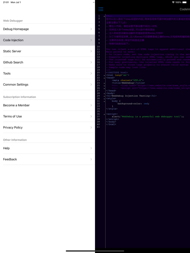Collapse fold arrow at line 36 script tag
Screen dimensions: 190x253
[x=104, y=114]
